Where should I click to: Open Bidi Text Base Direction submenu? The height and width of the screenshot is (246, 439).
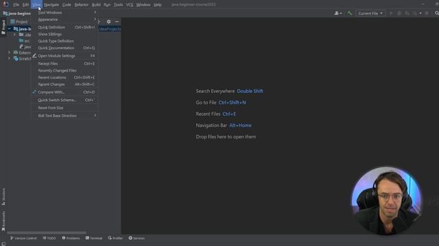coord(64,115)
